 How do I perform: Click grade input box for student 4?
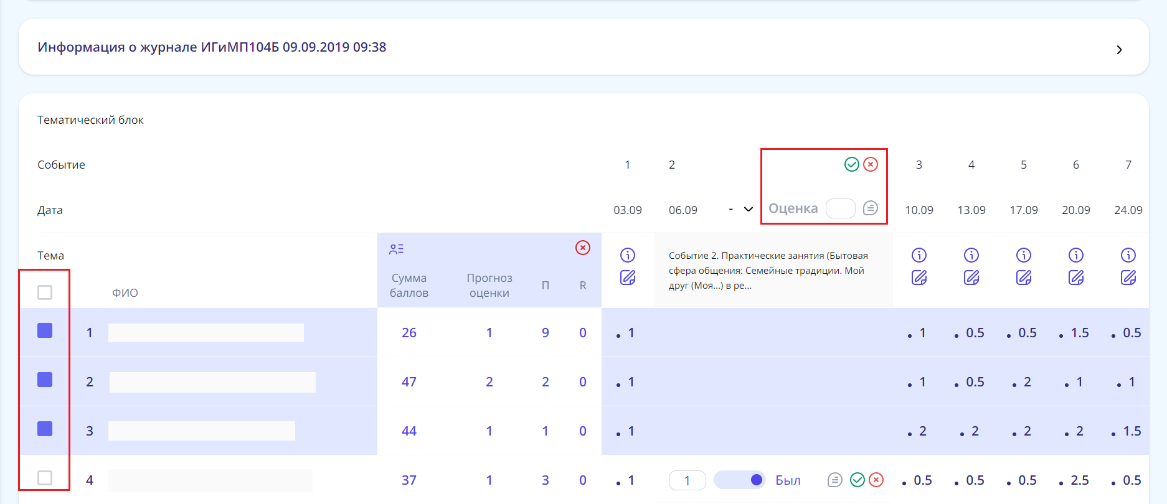687,480
